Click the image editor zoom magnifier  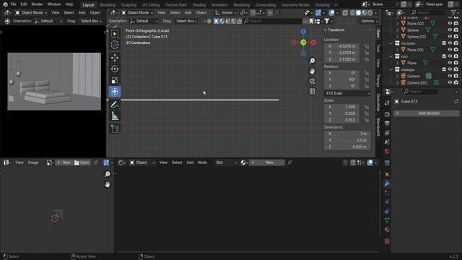[x=108, y=174]
